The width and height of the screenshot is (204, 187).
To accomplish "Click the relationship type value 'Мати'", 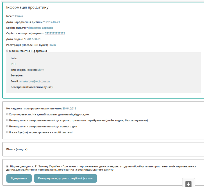I will click(41, 70).
